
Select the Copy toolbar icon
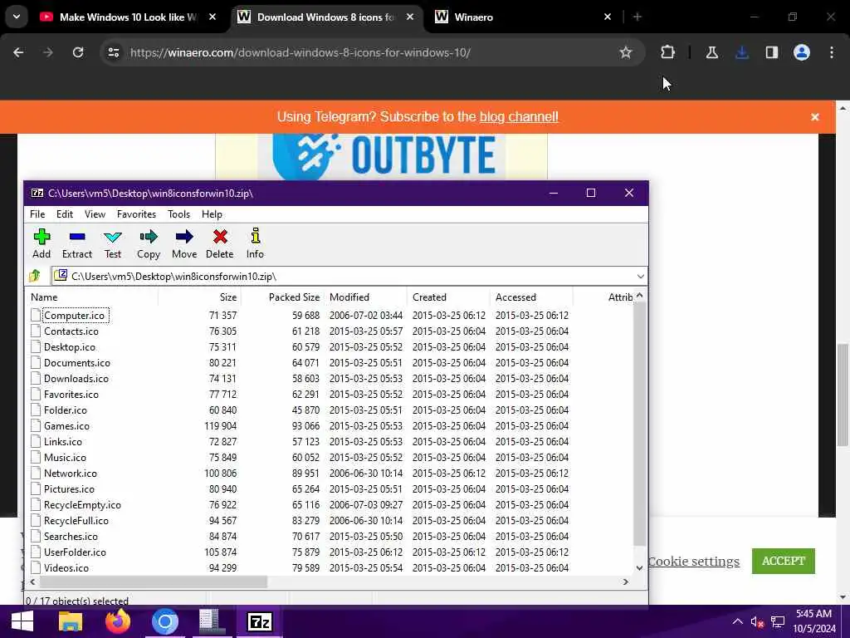pos(148,243)
